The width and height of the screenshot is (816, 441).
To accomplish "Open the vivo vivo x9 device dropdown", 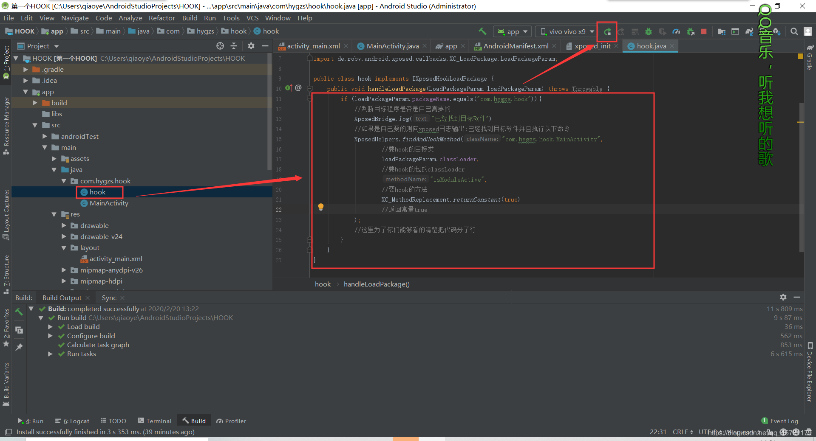I will point(567,31).
